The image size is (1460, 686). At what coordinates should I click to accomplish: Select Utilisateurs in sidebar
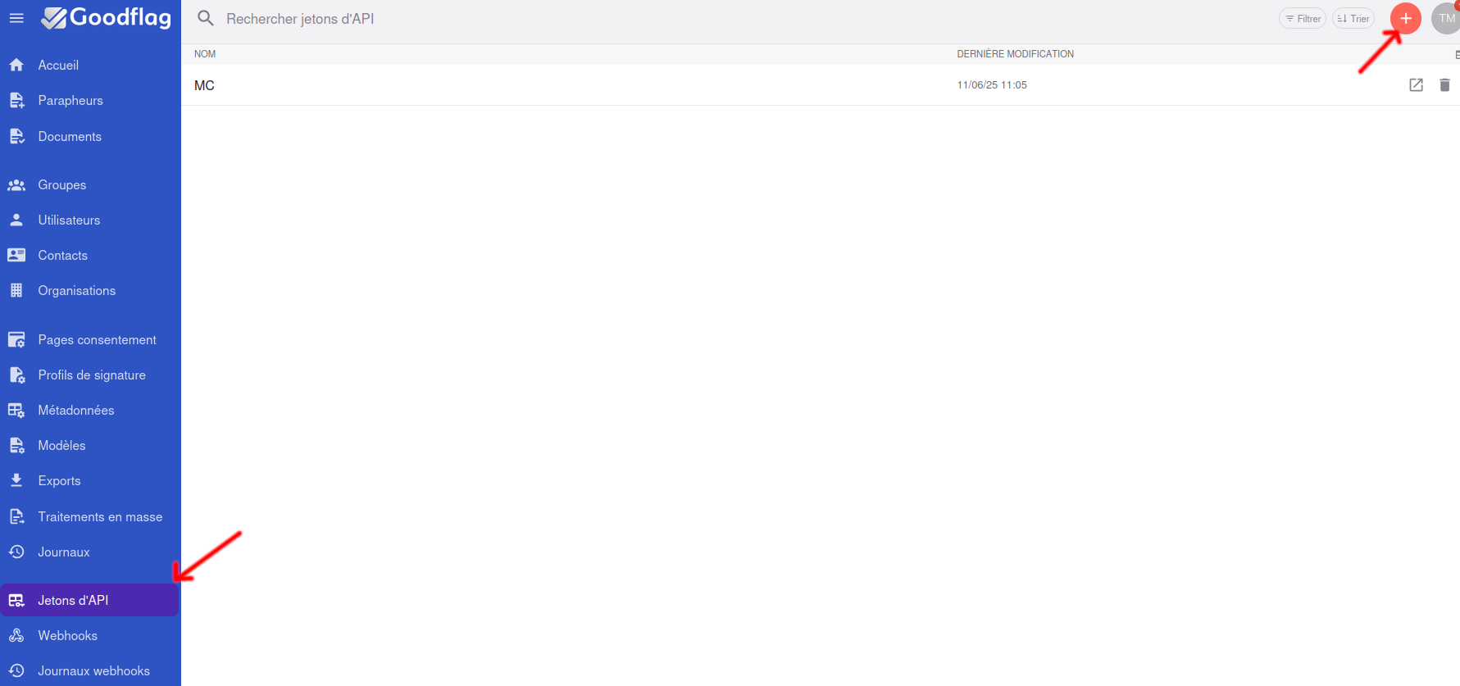click(69, 220)
